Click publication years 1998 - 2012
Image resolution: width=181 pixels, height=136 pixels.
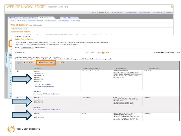tap(148, 97)
